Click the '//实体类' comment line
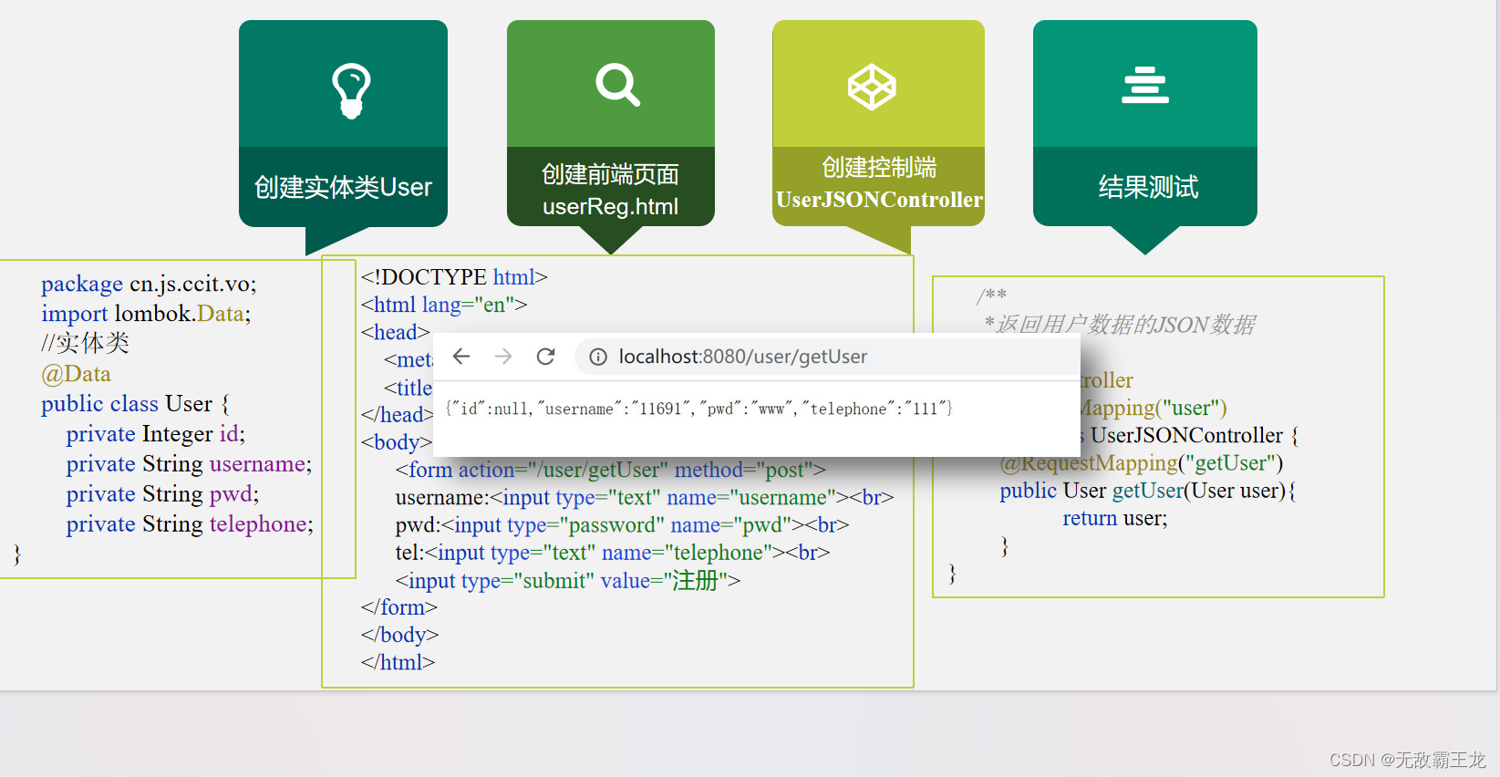1500x777 pixels. 86,344
